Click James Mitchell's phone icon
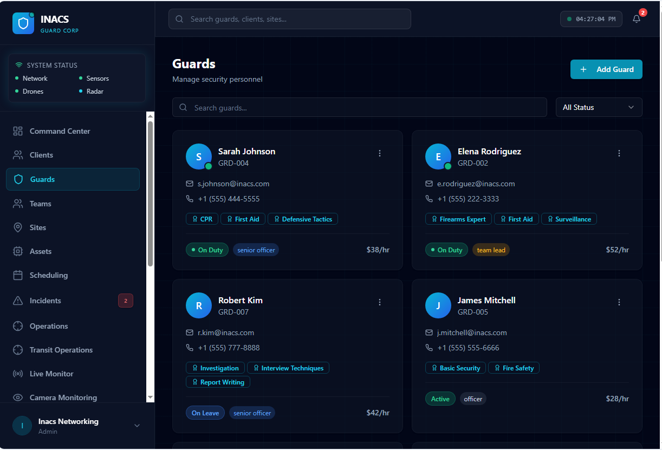The height and width of the screenshot is (450, 662). 429,348
